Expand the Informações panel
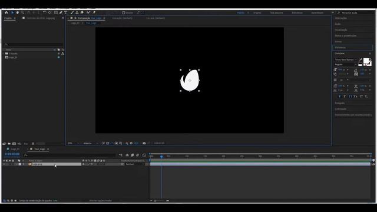The image size is (377, 212). point(341,18)
